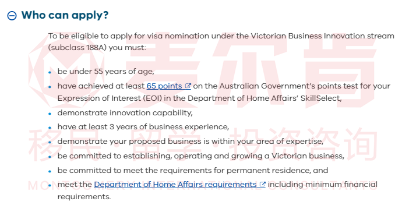
Task: Collapse the Who can apply section icon
Action: click(x=12, y=16)
